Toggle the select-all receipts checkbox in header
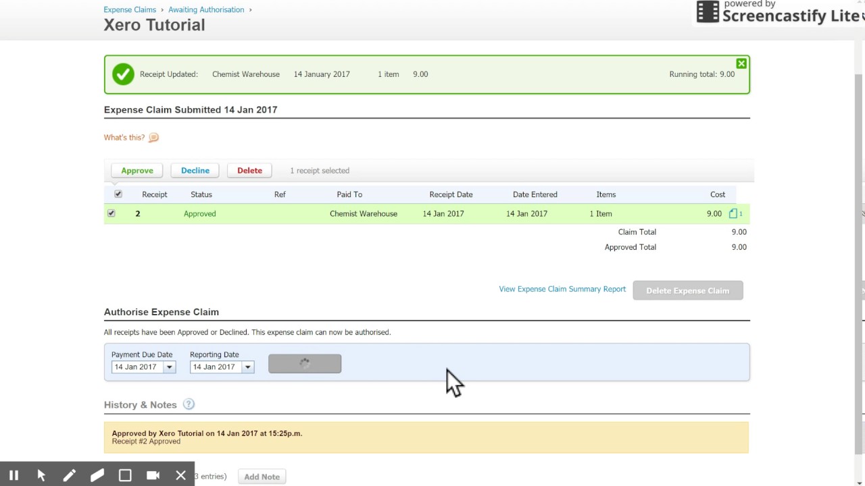865x486 pixels. [x=118, y=194]
